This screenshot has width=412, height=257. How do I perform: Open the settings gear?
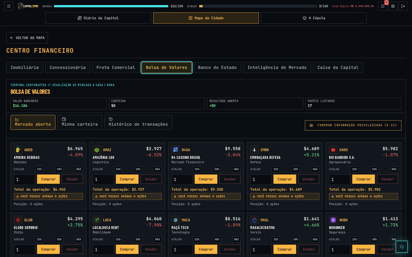tap(393, 6)
